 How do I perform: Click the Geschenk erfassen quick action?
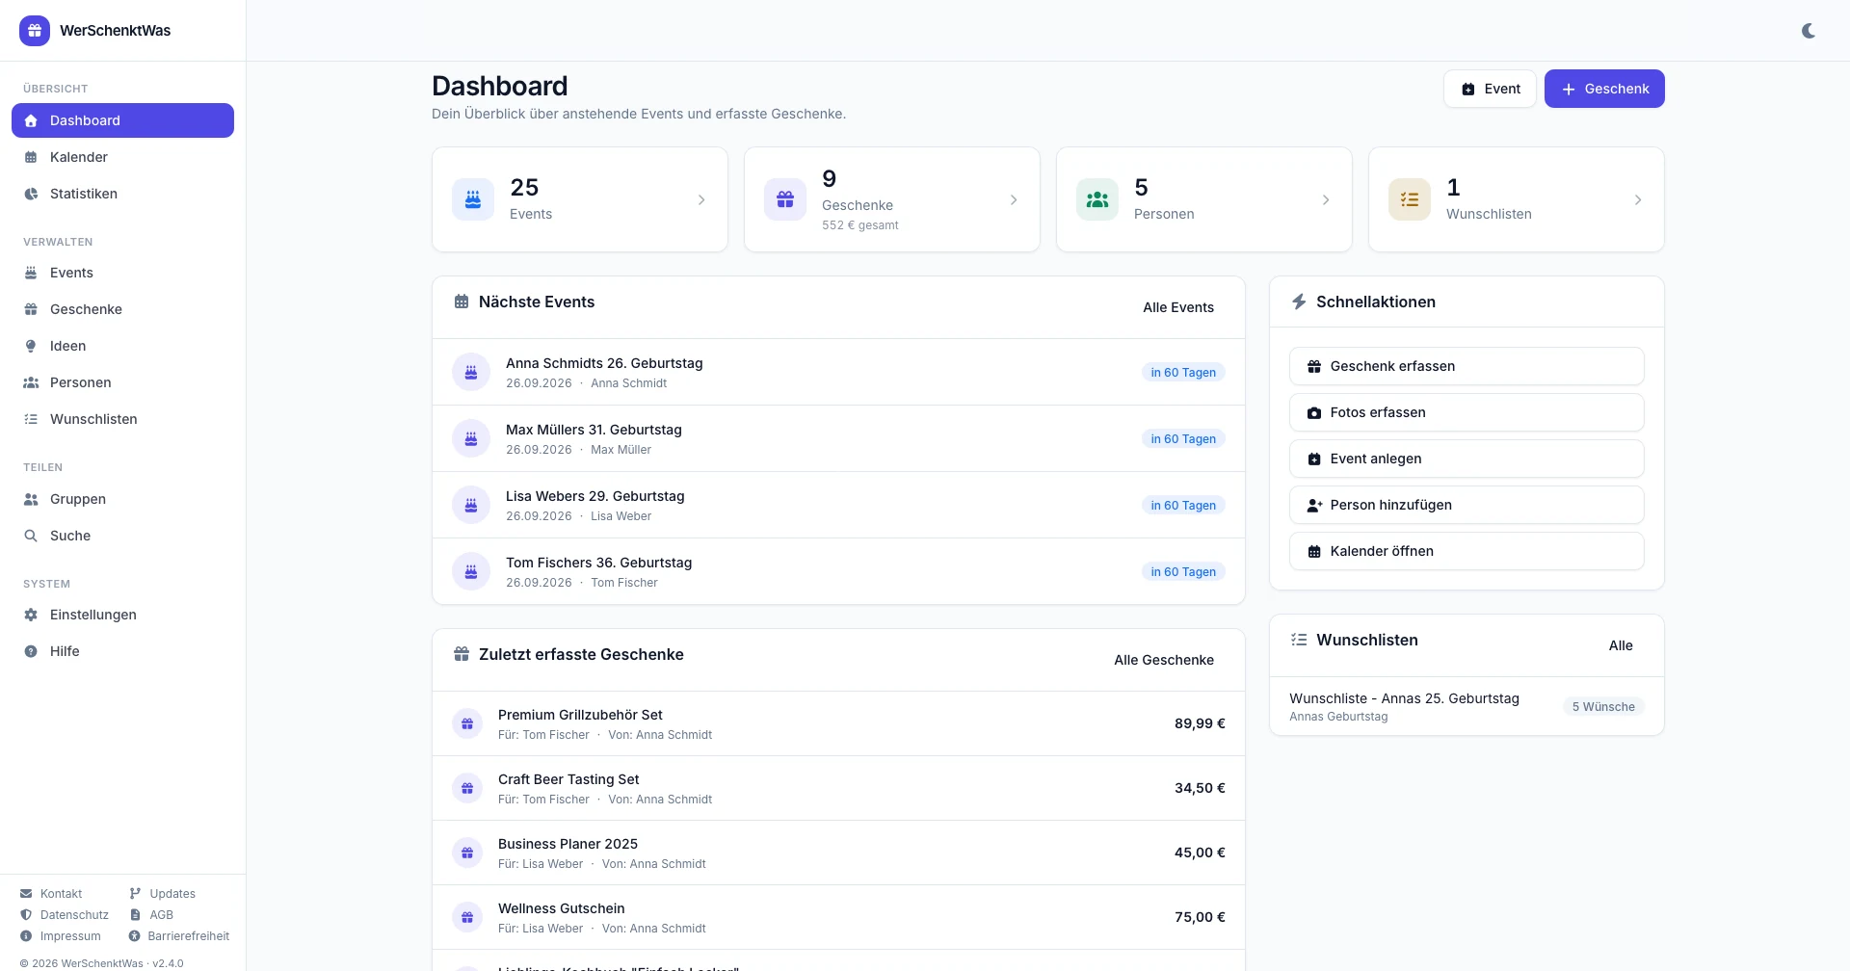point(1467,366)
